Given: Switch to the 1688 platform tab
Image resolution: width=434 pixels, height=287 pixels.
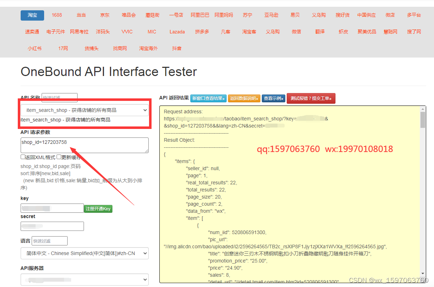Looking at the screenshot, I should click(x=57, y=15).
